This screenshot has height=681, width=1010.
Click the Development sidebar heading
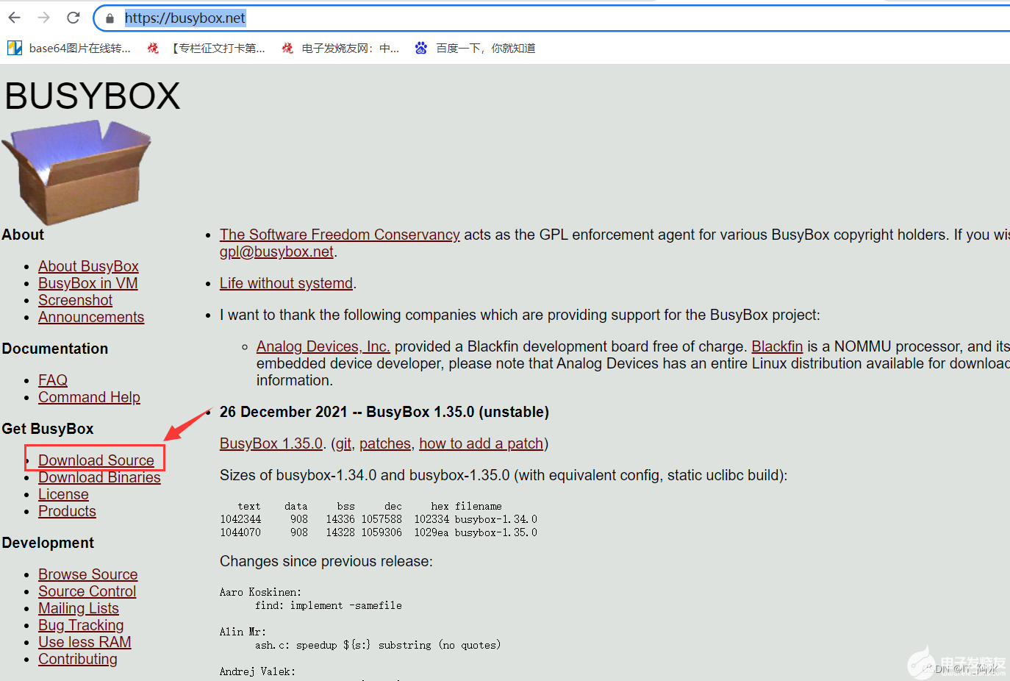(48, 543)
